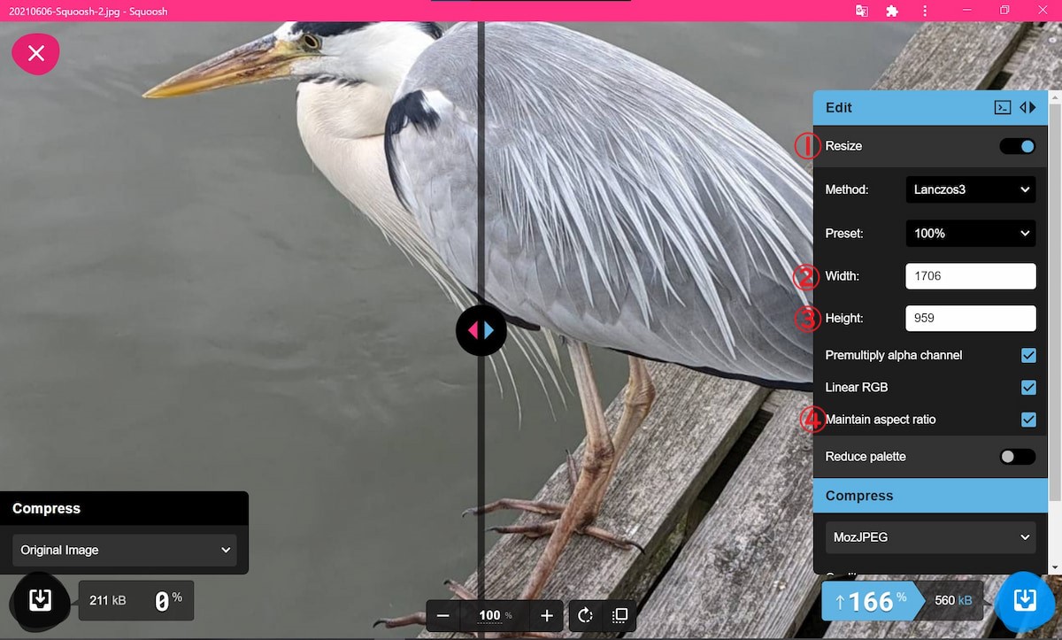The height and width of the screenshot is (640, 1062).
Task: Uncheck Premultiply alpha channel
Action: coord(1028,355)
